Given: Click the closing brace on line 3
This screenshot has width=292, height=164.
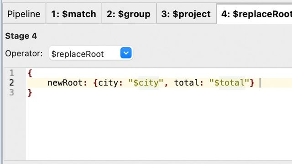Looking at the screenshot, I should pyautogui.click(x=30, y=92).
